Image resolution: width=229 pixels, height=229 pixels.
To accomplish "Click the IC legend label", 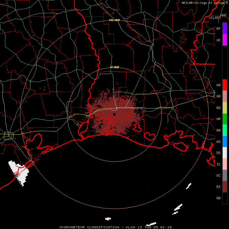I will coord(218,164).
